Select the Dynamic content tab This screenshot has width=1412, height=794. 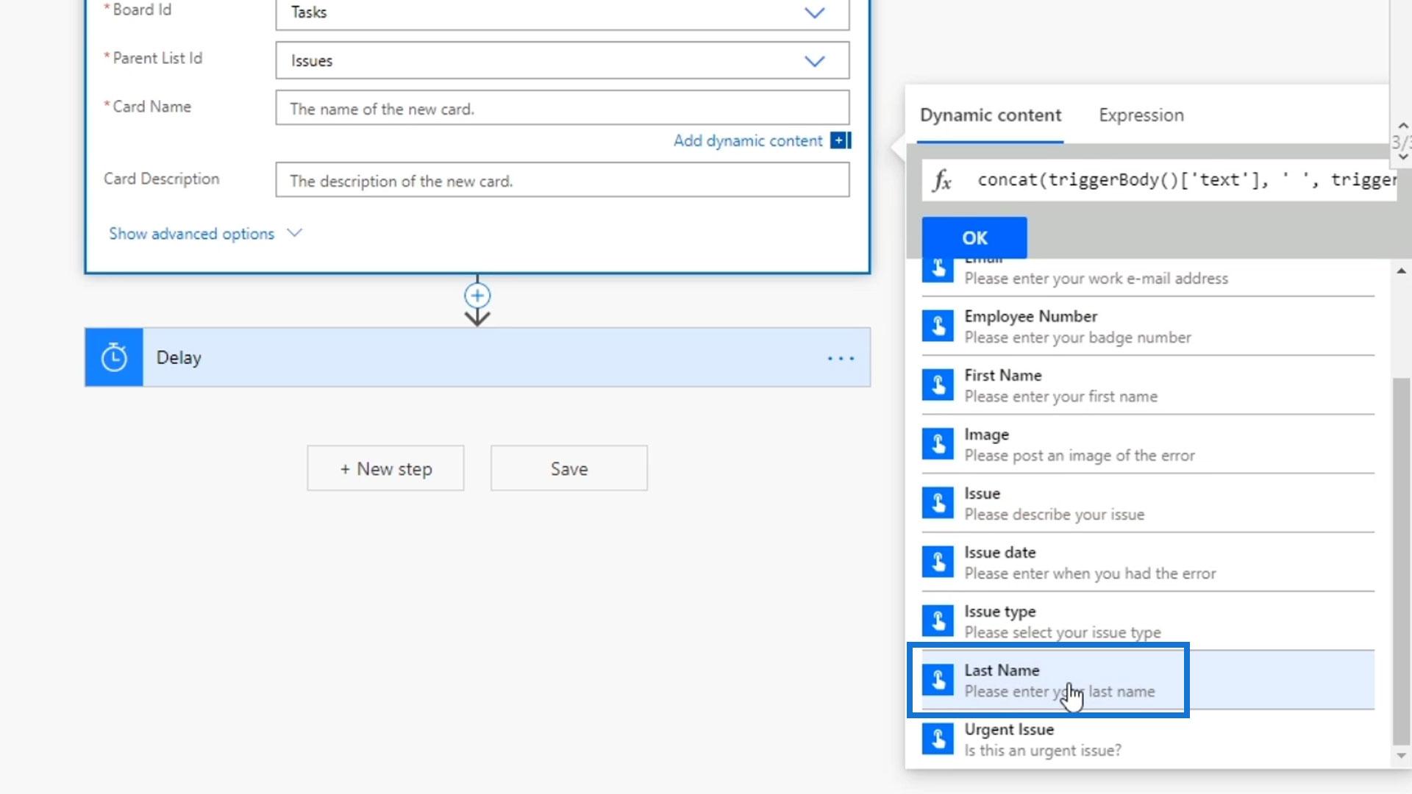[990, 115]
